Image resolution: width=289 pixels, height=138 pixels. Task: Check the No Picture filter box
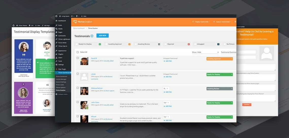[x=225, y=44]
